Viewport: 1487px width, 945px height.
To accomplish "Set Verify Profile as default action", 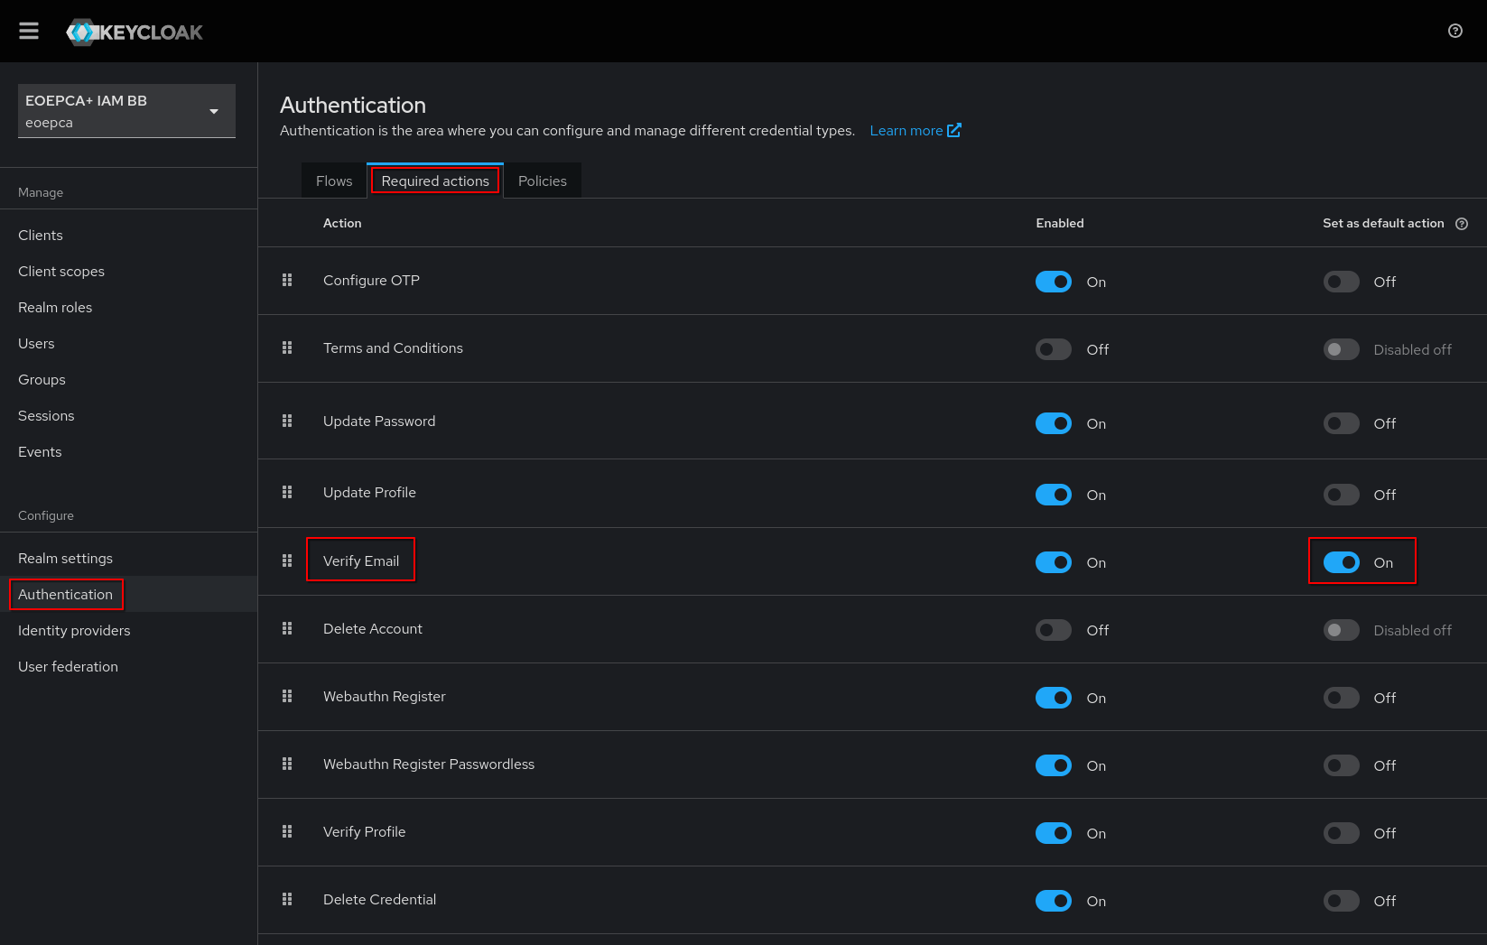I will point(1341,833).
